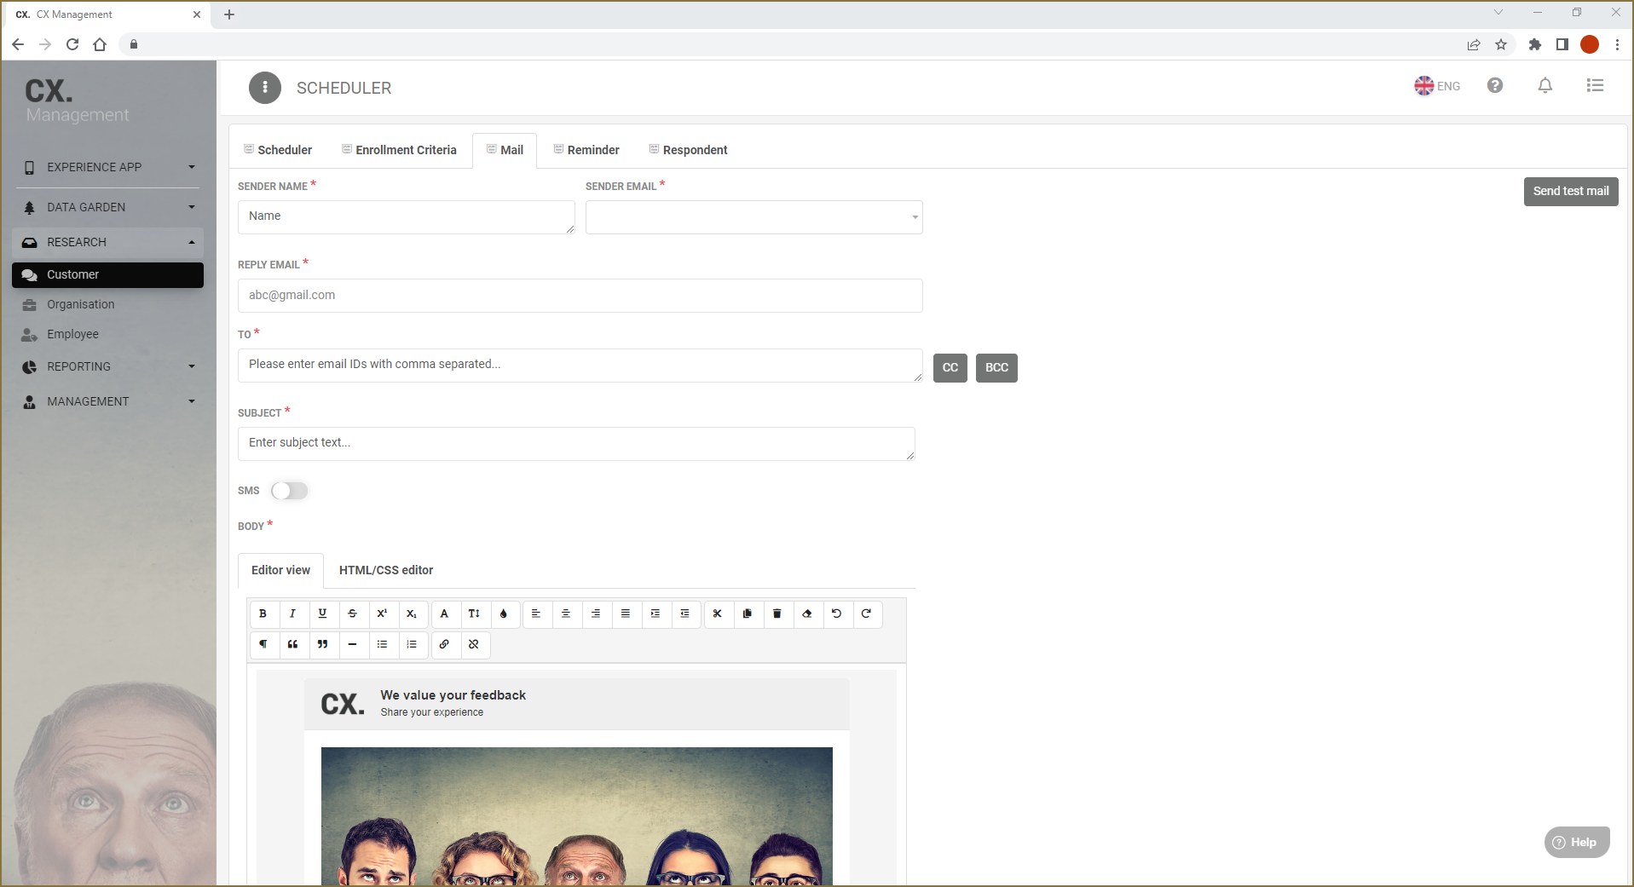Apply strikethrough formatting
Viewport: 1634px width, 887px height.
352,613
